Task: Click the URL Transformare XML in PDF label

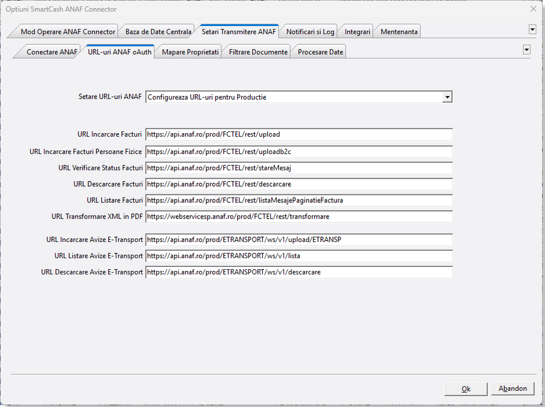Action: [x=97, y=216]
